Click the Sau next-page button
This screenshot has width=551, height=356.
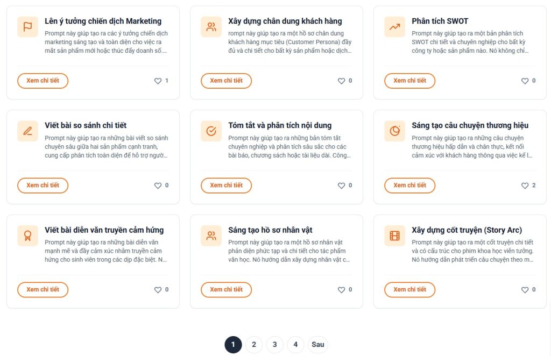click(x=317, y=344)
